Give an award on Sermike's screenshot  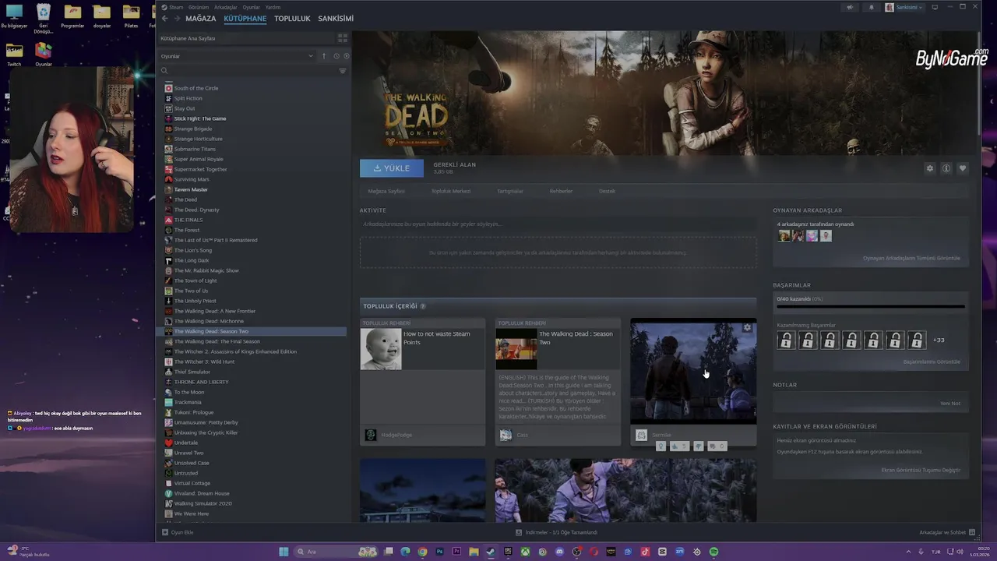click(x=661, y=446)
